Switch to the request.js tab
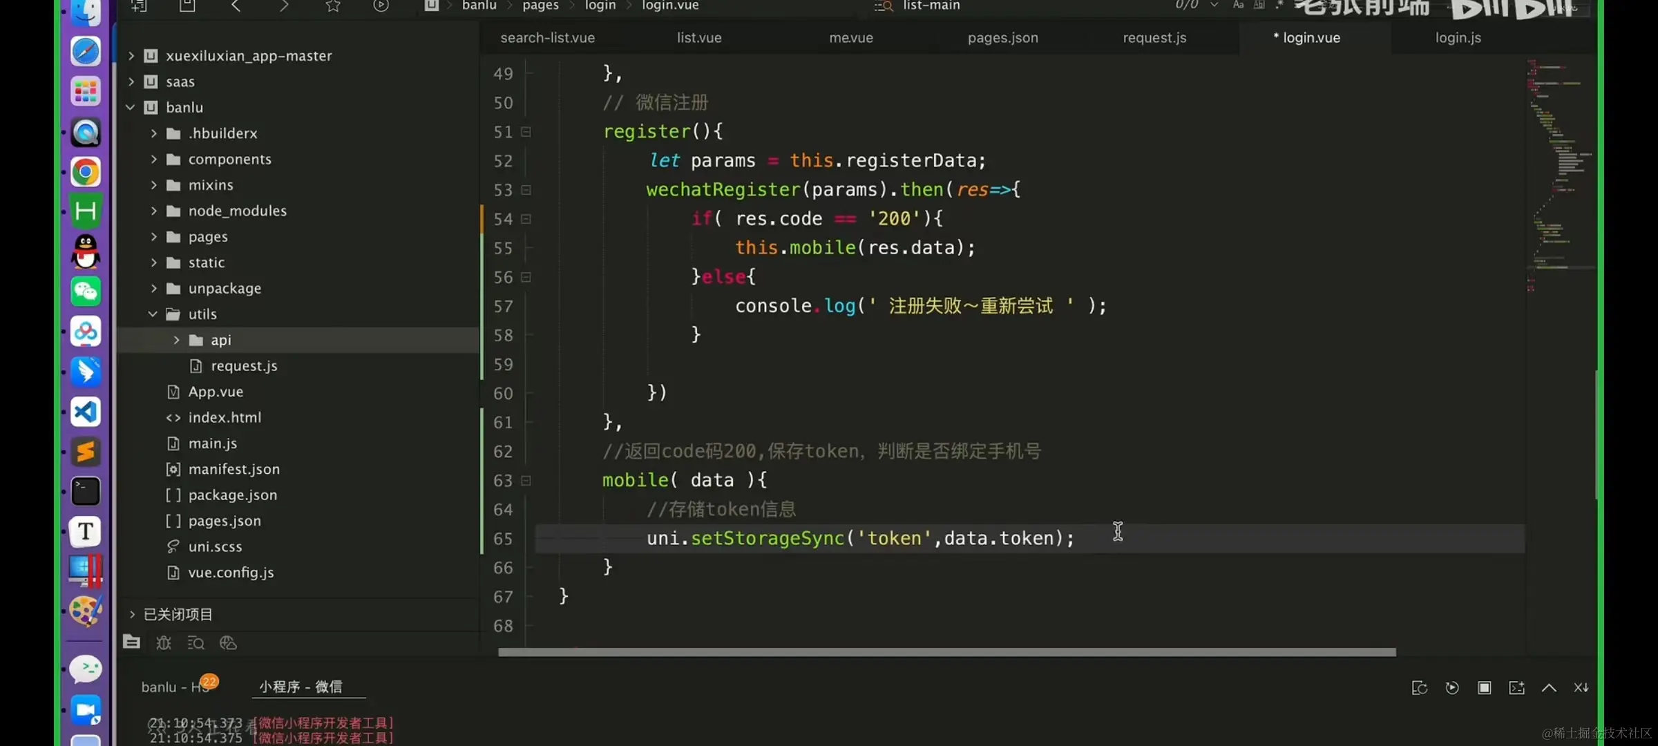The height and width of the screenshot is (746, 1658). [x=1154, y=38]
